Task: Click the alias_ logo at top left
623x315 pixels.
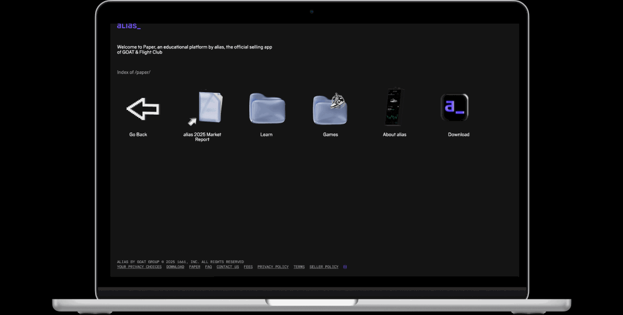Action: point(129,26)
